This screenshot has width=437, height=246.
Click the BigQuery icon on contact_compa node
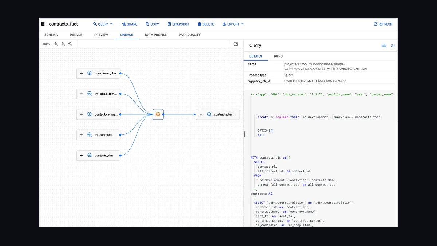click(90, 114)
